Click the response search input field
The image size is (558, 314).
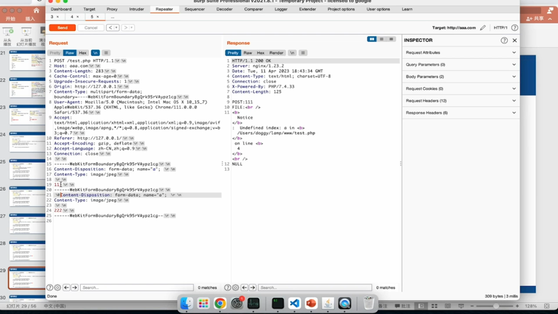tap(315, 287)
